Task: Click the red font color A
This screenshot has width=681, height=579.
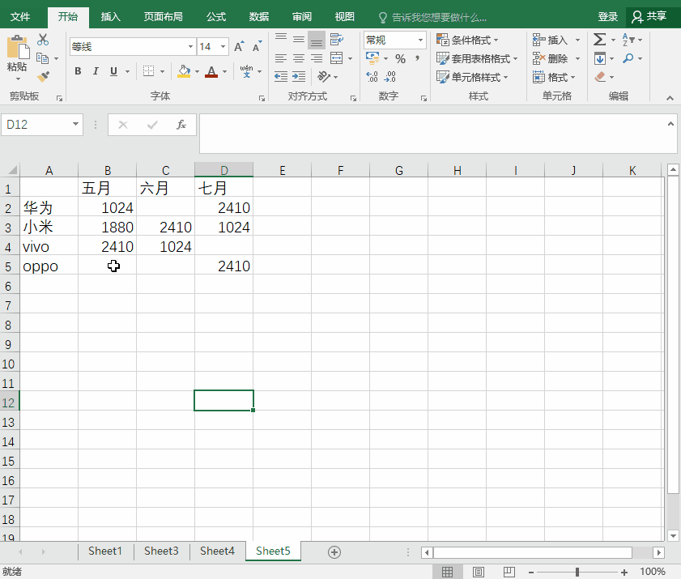Action: pos(211,71)
